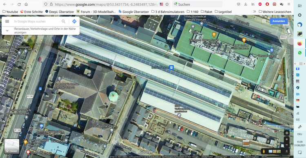
Task: Click the Firefox icon in the taskbar
Action: (299, 43)
